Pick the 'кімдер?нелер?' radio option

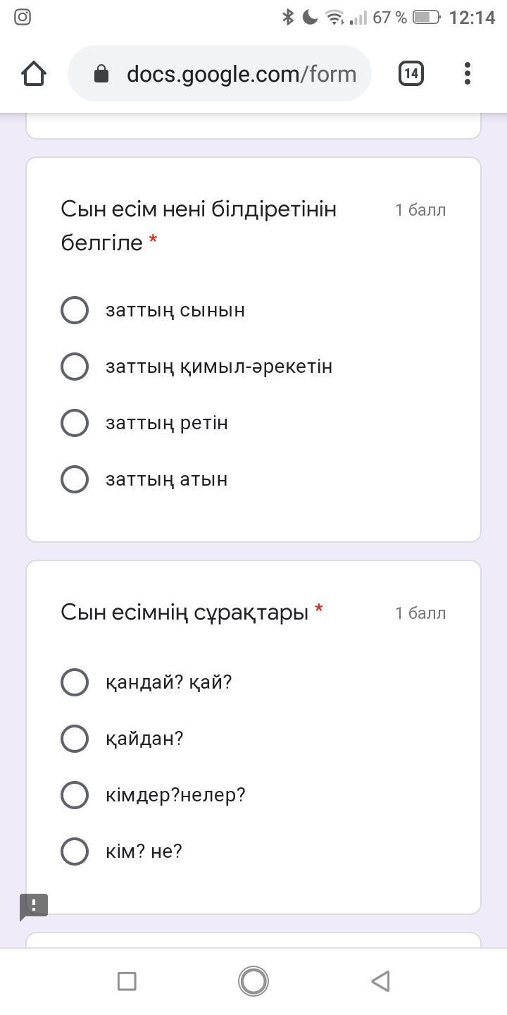point(75,795)
